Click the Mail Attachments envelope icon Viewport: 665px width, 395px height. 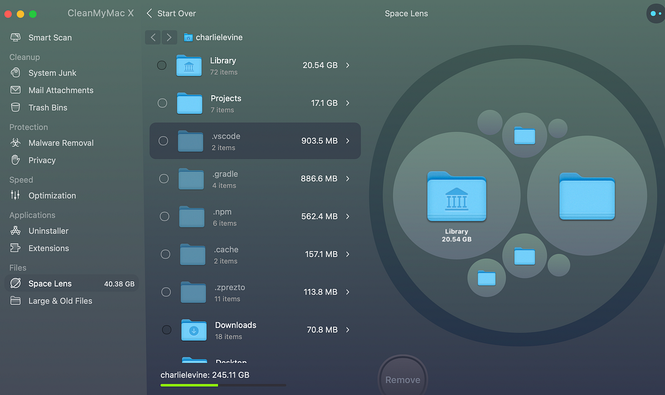[15, 90]
